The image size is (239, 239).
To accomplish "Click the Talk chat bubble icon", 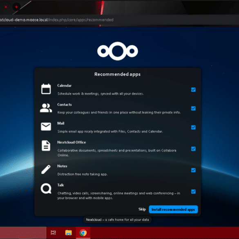I will [46, 189].
